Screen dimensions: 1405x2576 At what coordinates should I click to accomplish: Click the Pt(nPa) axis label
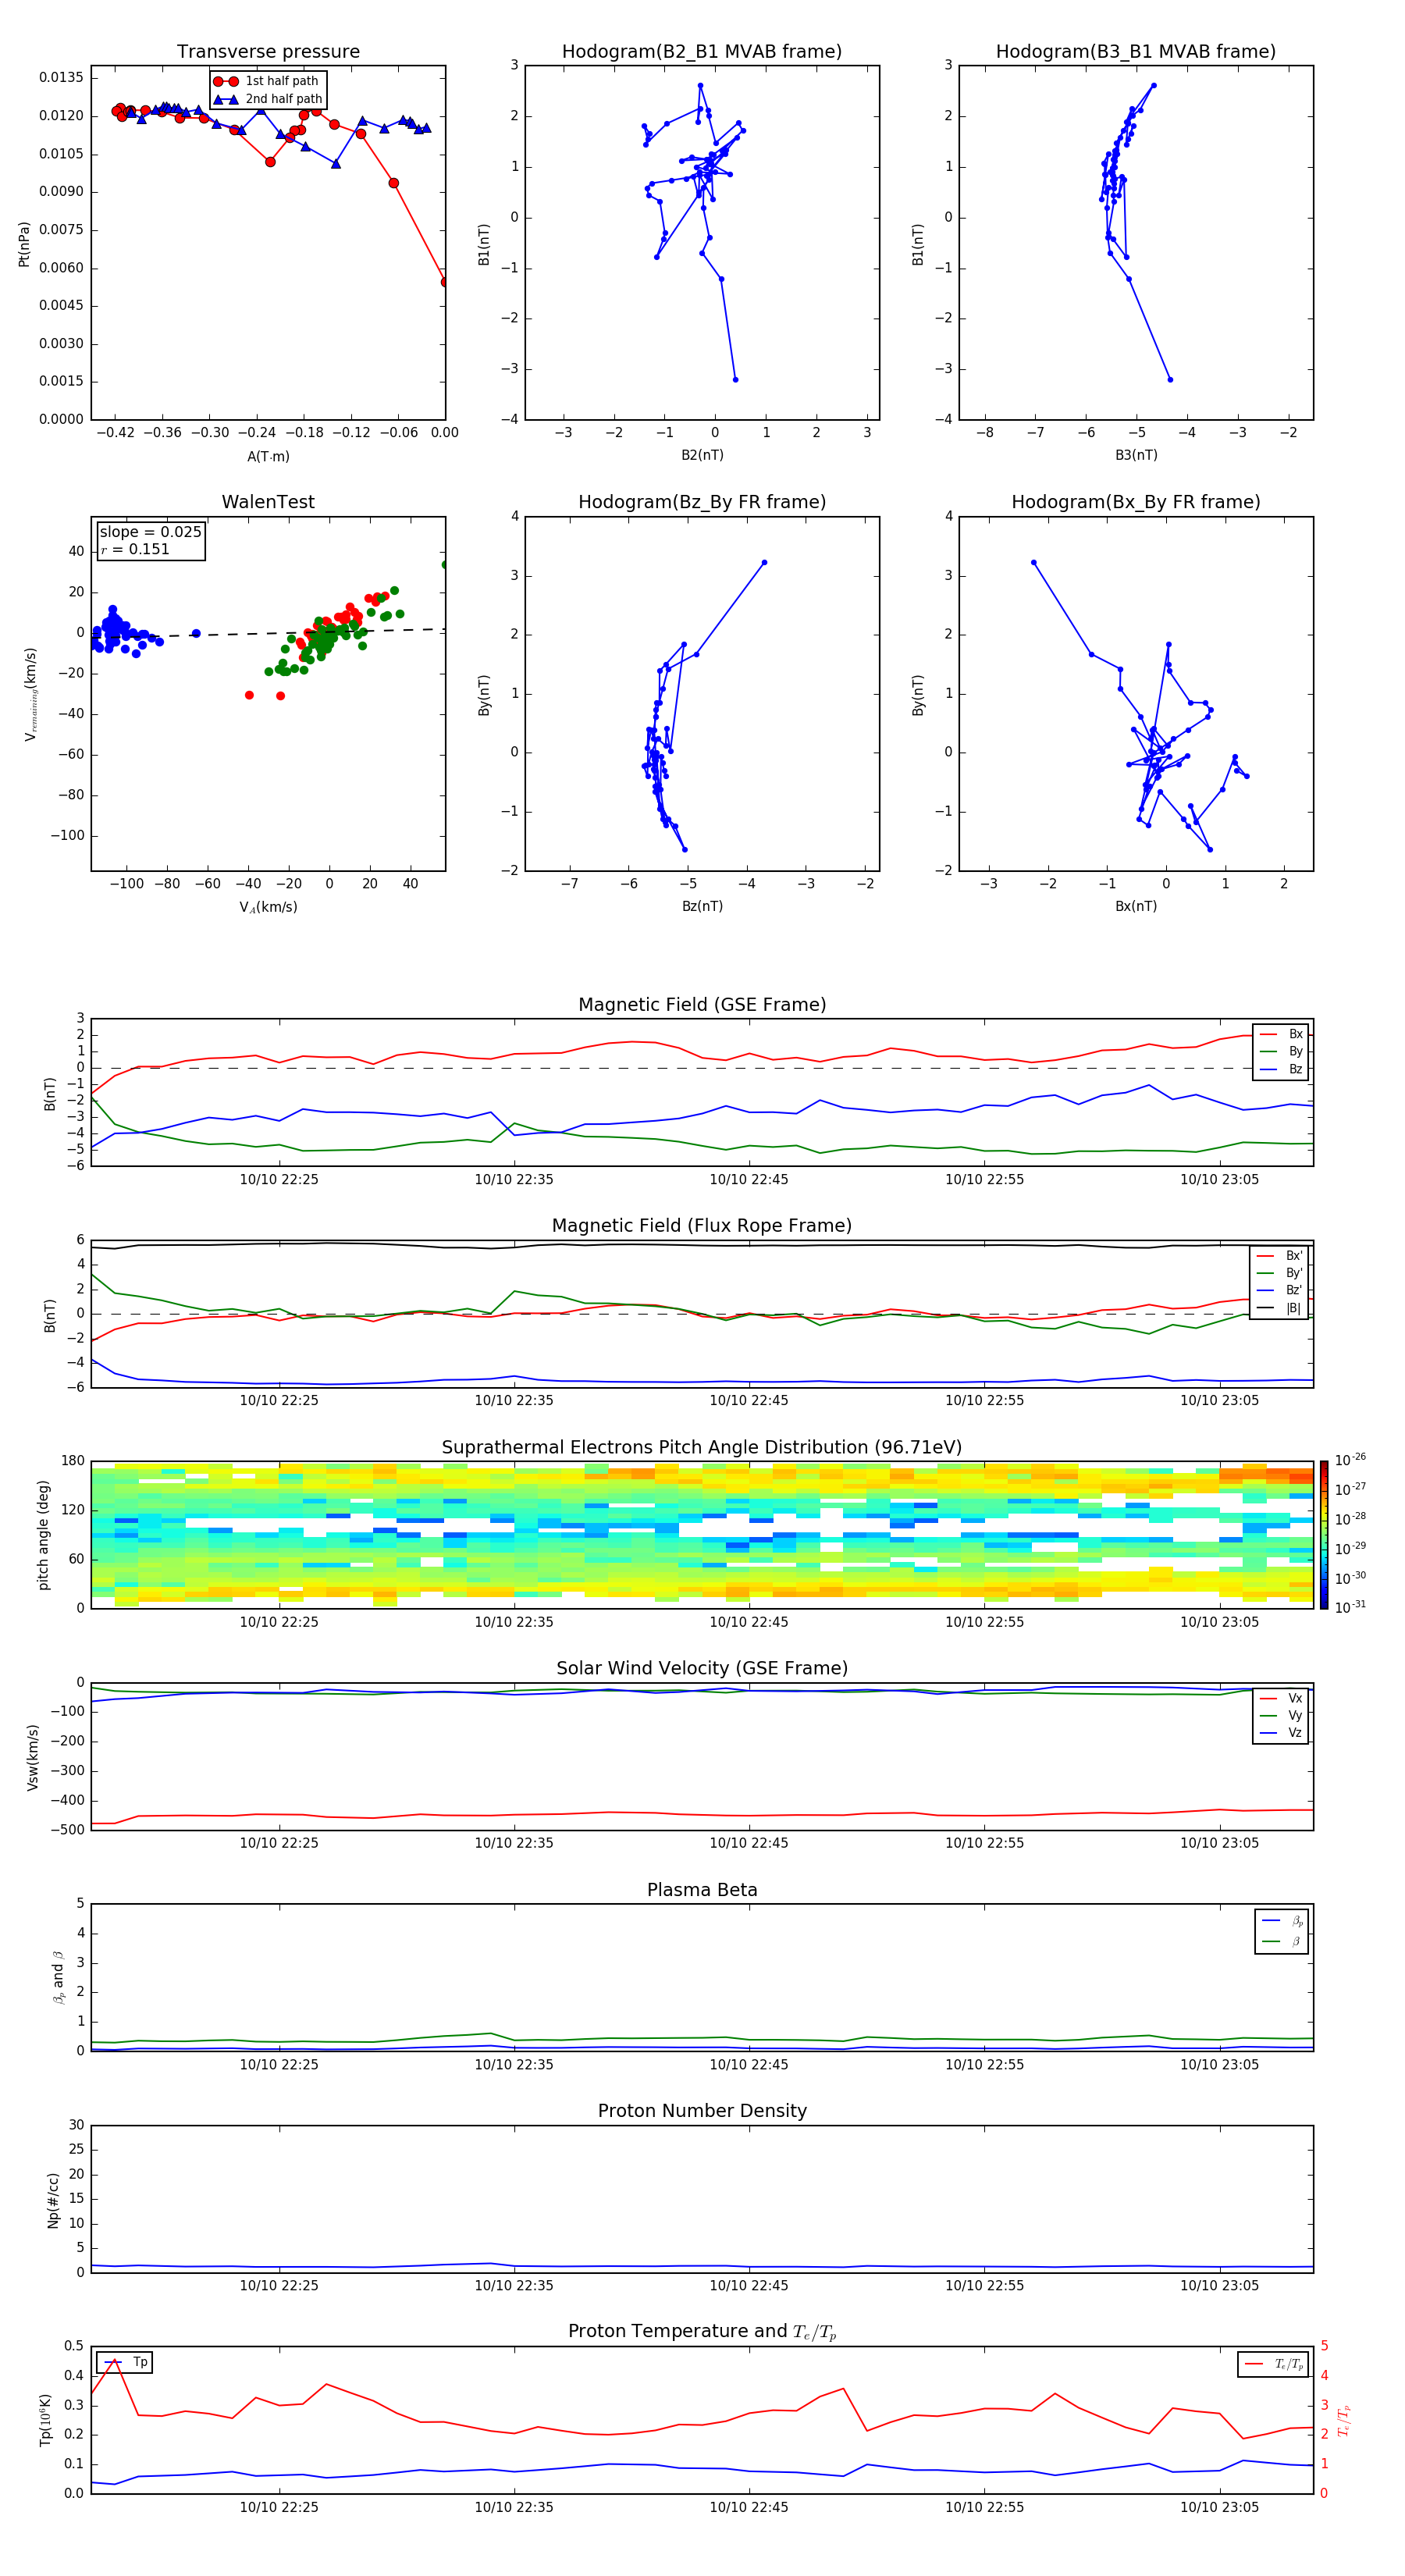click(24, 243)
